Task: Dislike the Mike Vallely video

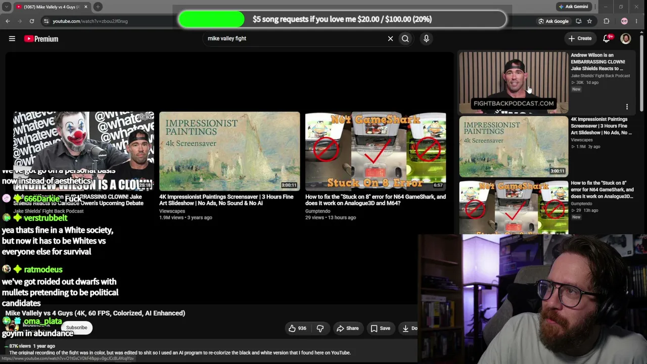Action: [320, 328]
